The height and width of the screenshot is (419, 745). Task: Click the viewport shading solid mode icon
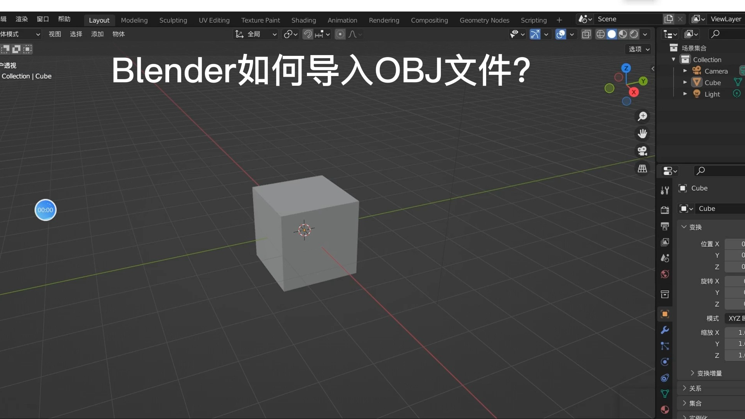point(612,34)
